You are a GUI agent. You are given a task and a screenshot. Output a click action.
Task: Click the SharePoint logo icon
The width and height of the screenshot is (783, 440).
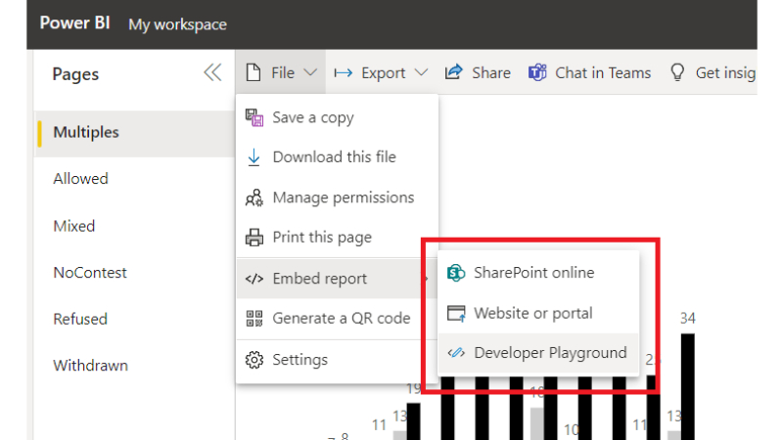pyautogui.click(x=456, y=273)
